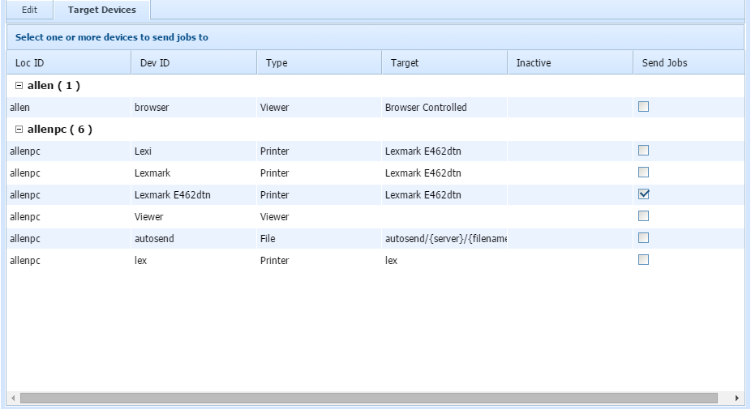Screen dimensions: 751x409
Task: Click the horizontal scrollbar left arrow
Action: [13, 398]
